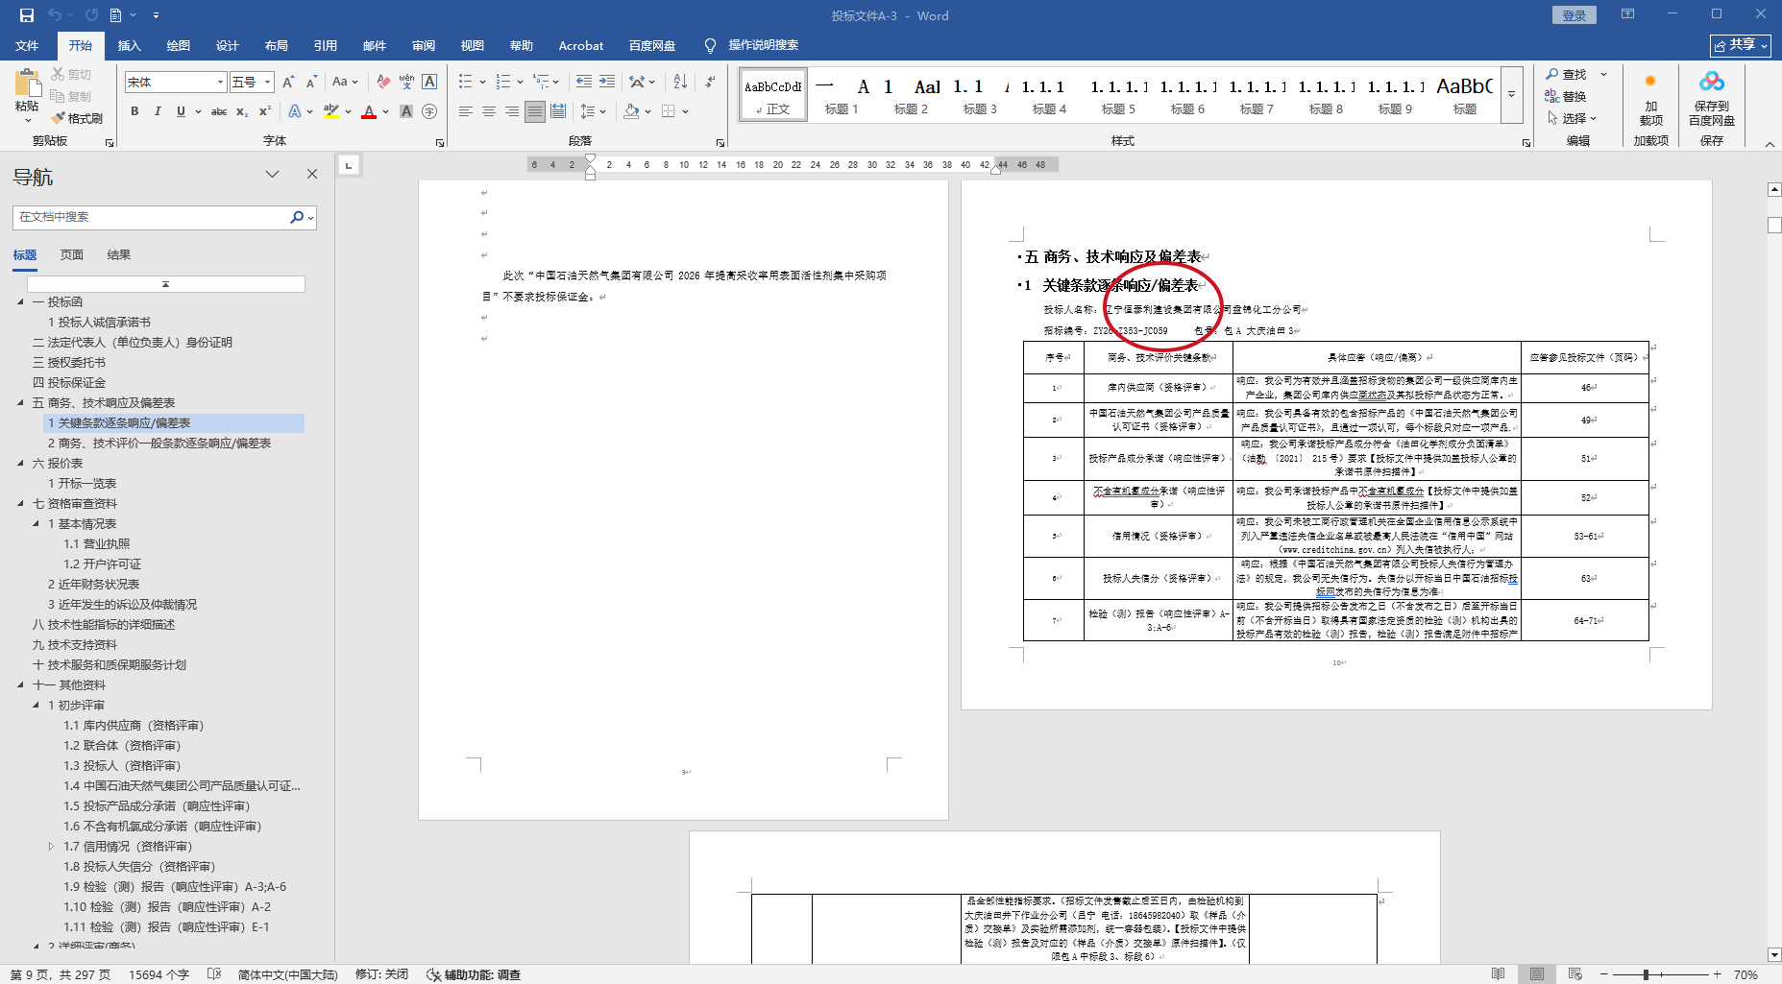Screen dimensions: 1782x984
Task: Apply the 正文 (Normal) style
Action: click(772, 95)
